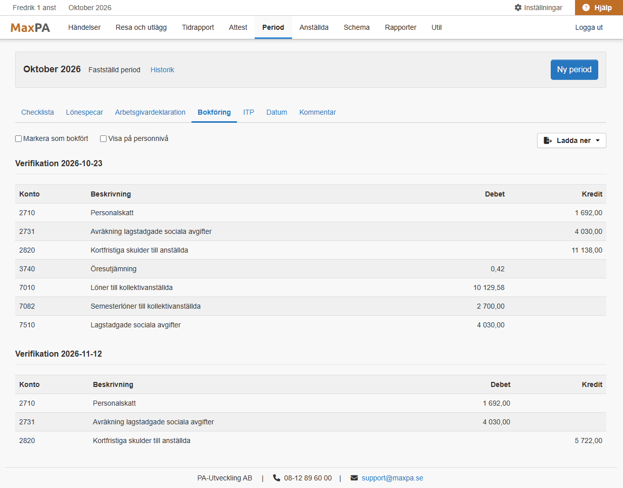Click the 0,42 debet amount

pos(498,269)
